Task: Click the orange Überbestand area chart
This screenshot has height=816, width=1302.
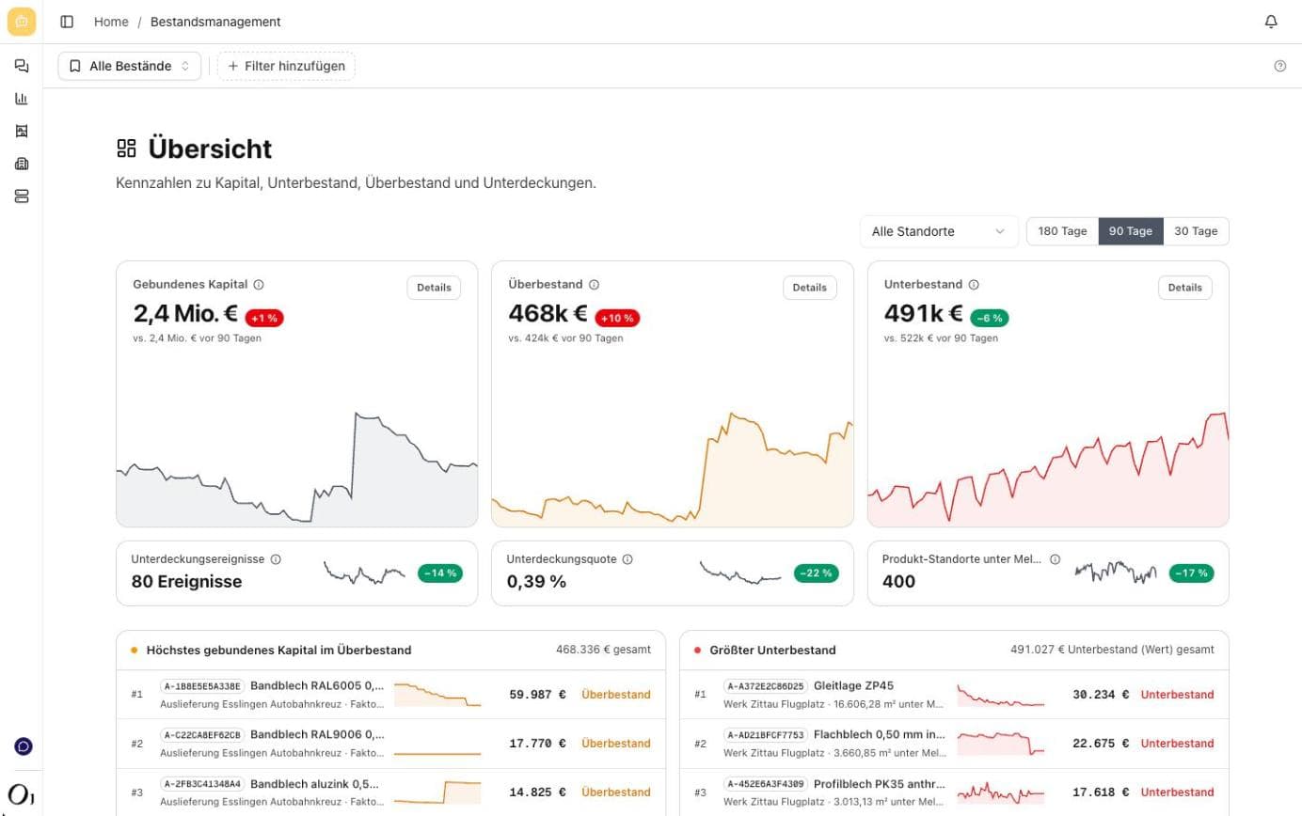Action: tap(673, 467)
